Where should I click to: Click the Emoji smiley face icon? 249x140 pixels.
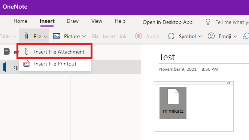211,36
